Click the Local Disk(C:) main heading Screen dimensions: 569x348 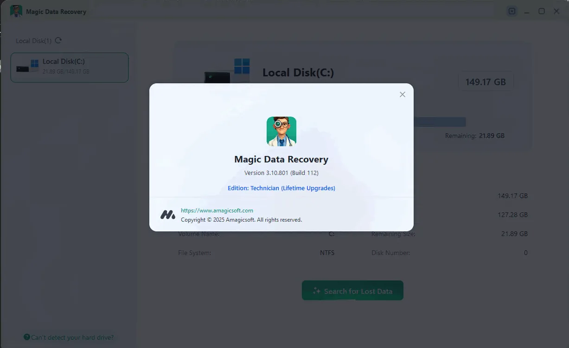[298, 73]
